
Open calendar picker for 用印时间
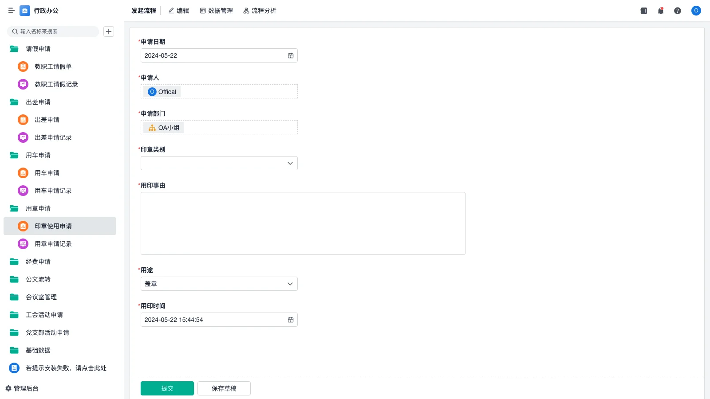(x=291, y=320)
